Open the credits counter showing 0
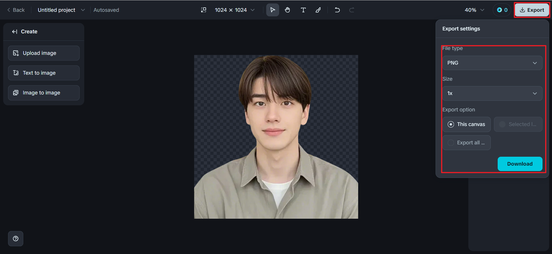The width and height of the screenshot is (552, 254). (502, 10)
